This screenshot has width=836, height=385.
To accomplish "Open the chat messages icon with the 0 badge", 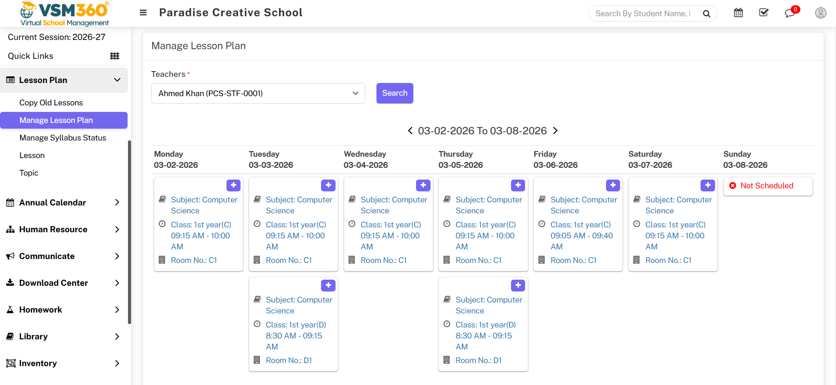I will 790,13.
